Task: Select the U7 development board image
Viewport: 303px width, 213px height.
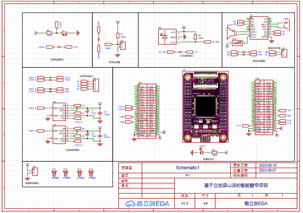Action: tap(205, 107)
